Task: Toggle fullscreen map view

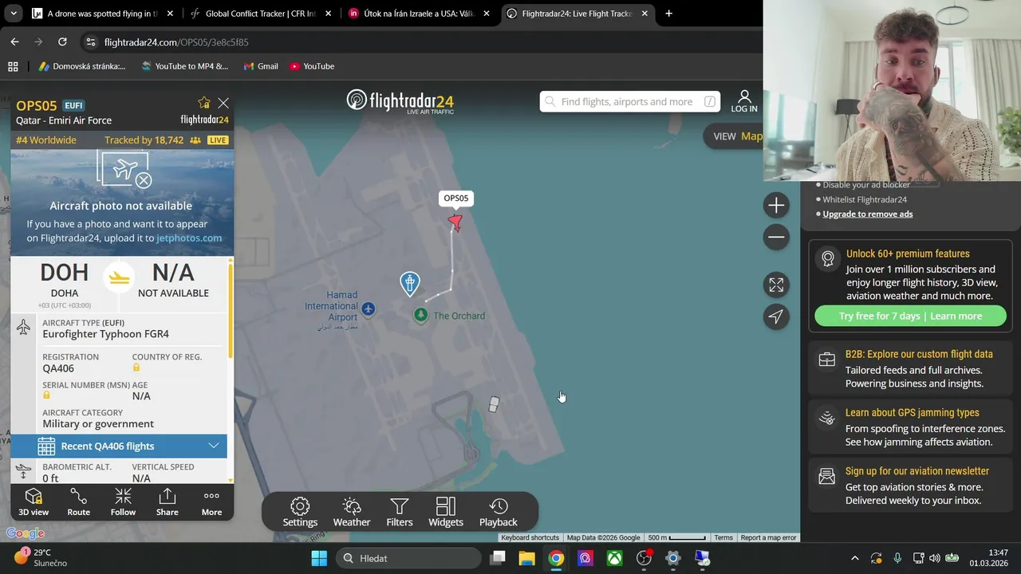Action: click(776, 285)
